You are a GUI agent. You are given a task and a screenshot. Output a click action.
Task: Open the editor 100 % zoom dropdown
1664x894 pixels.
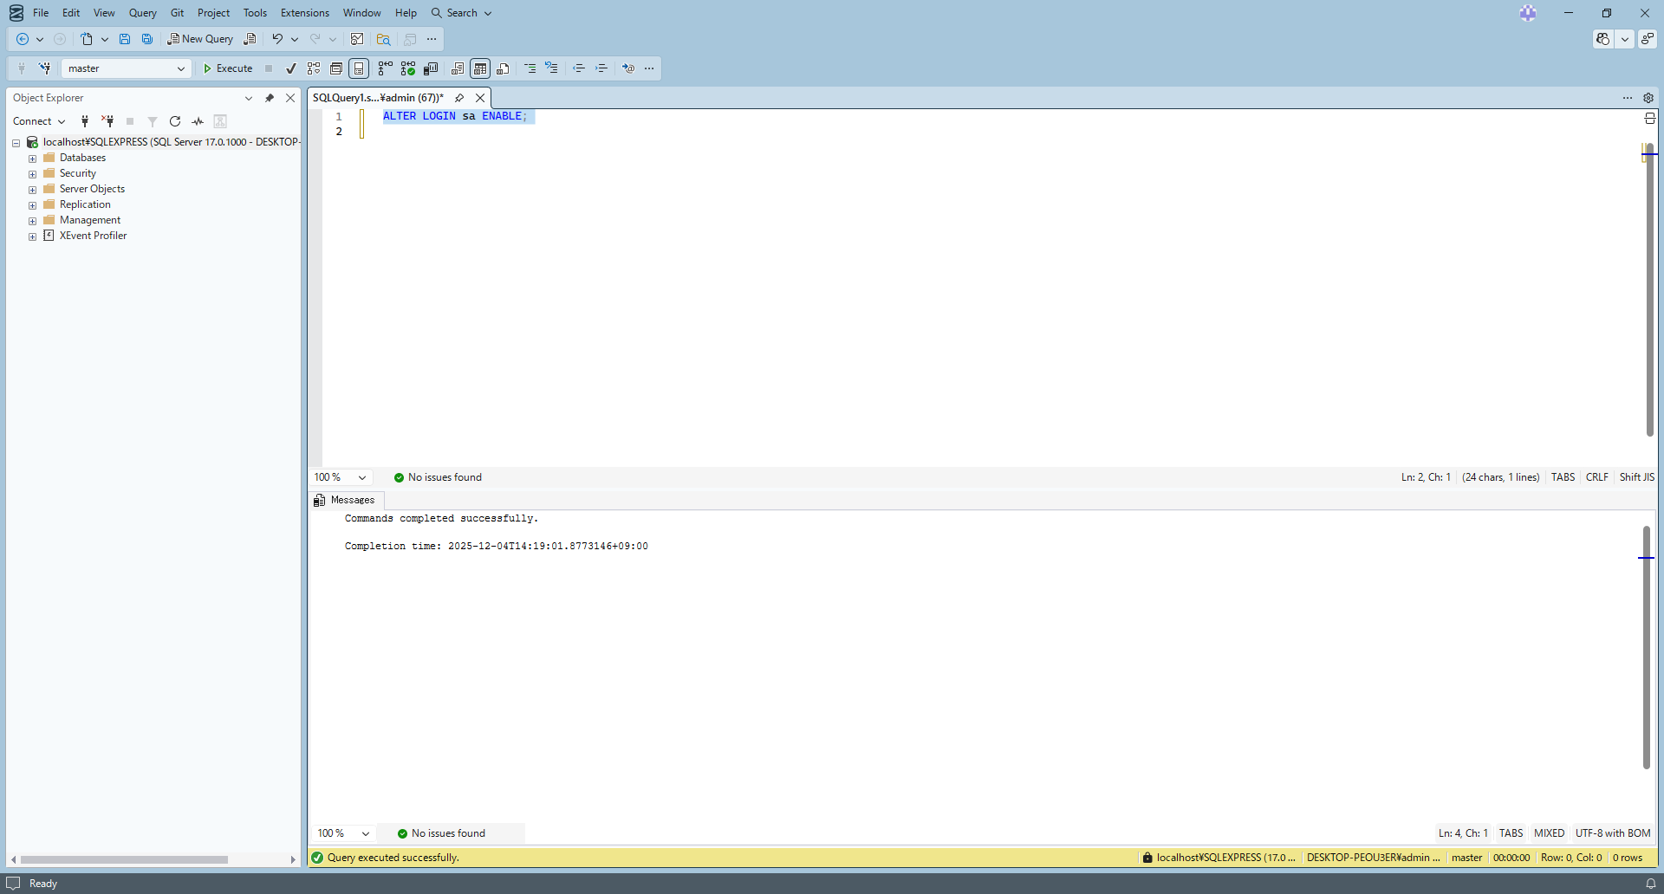(x=362, y=477)
